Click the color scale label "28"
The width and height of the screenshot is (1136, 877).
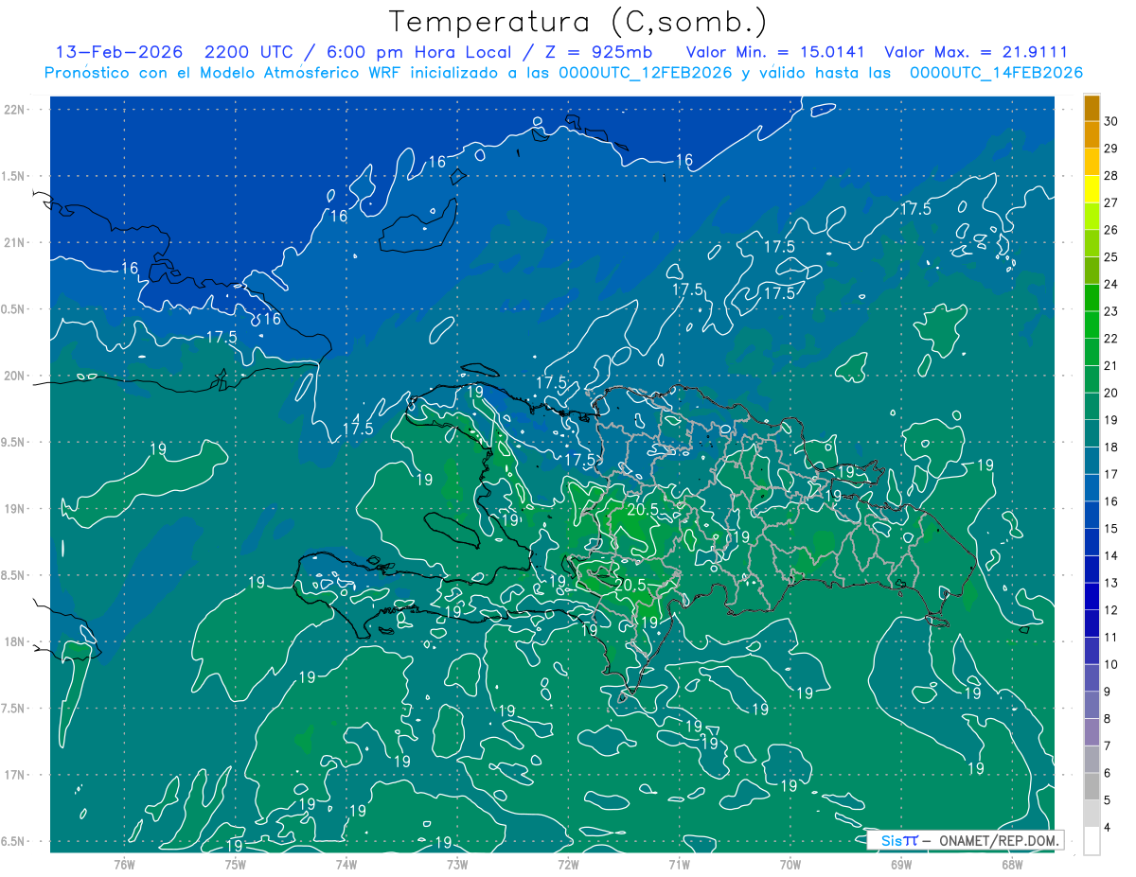tap(1112, 175)
